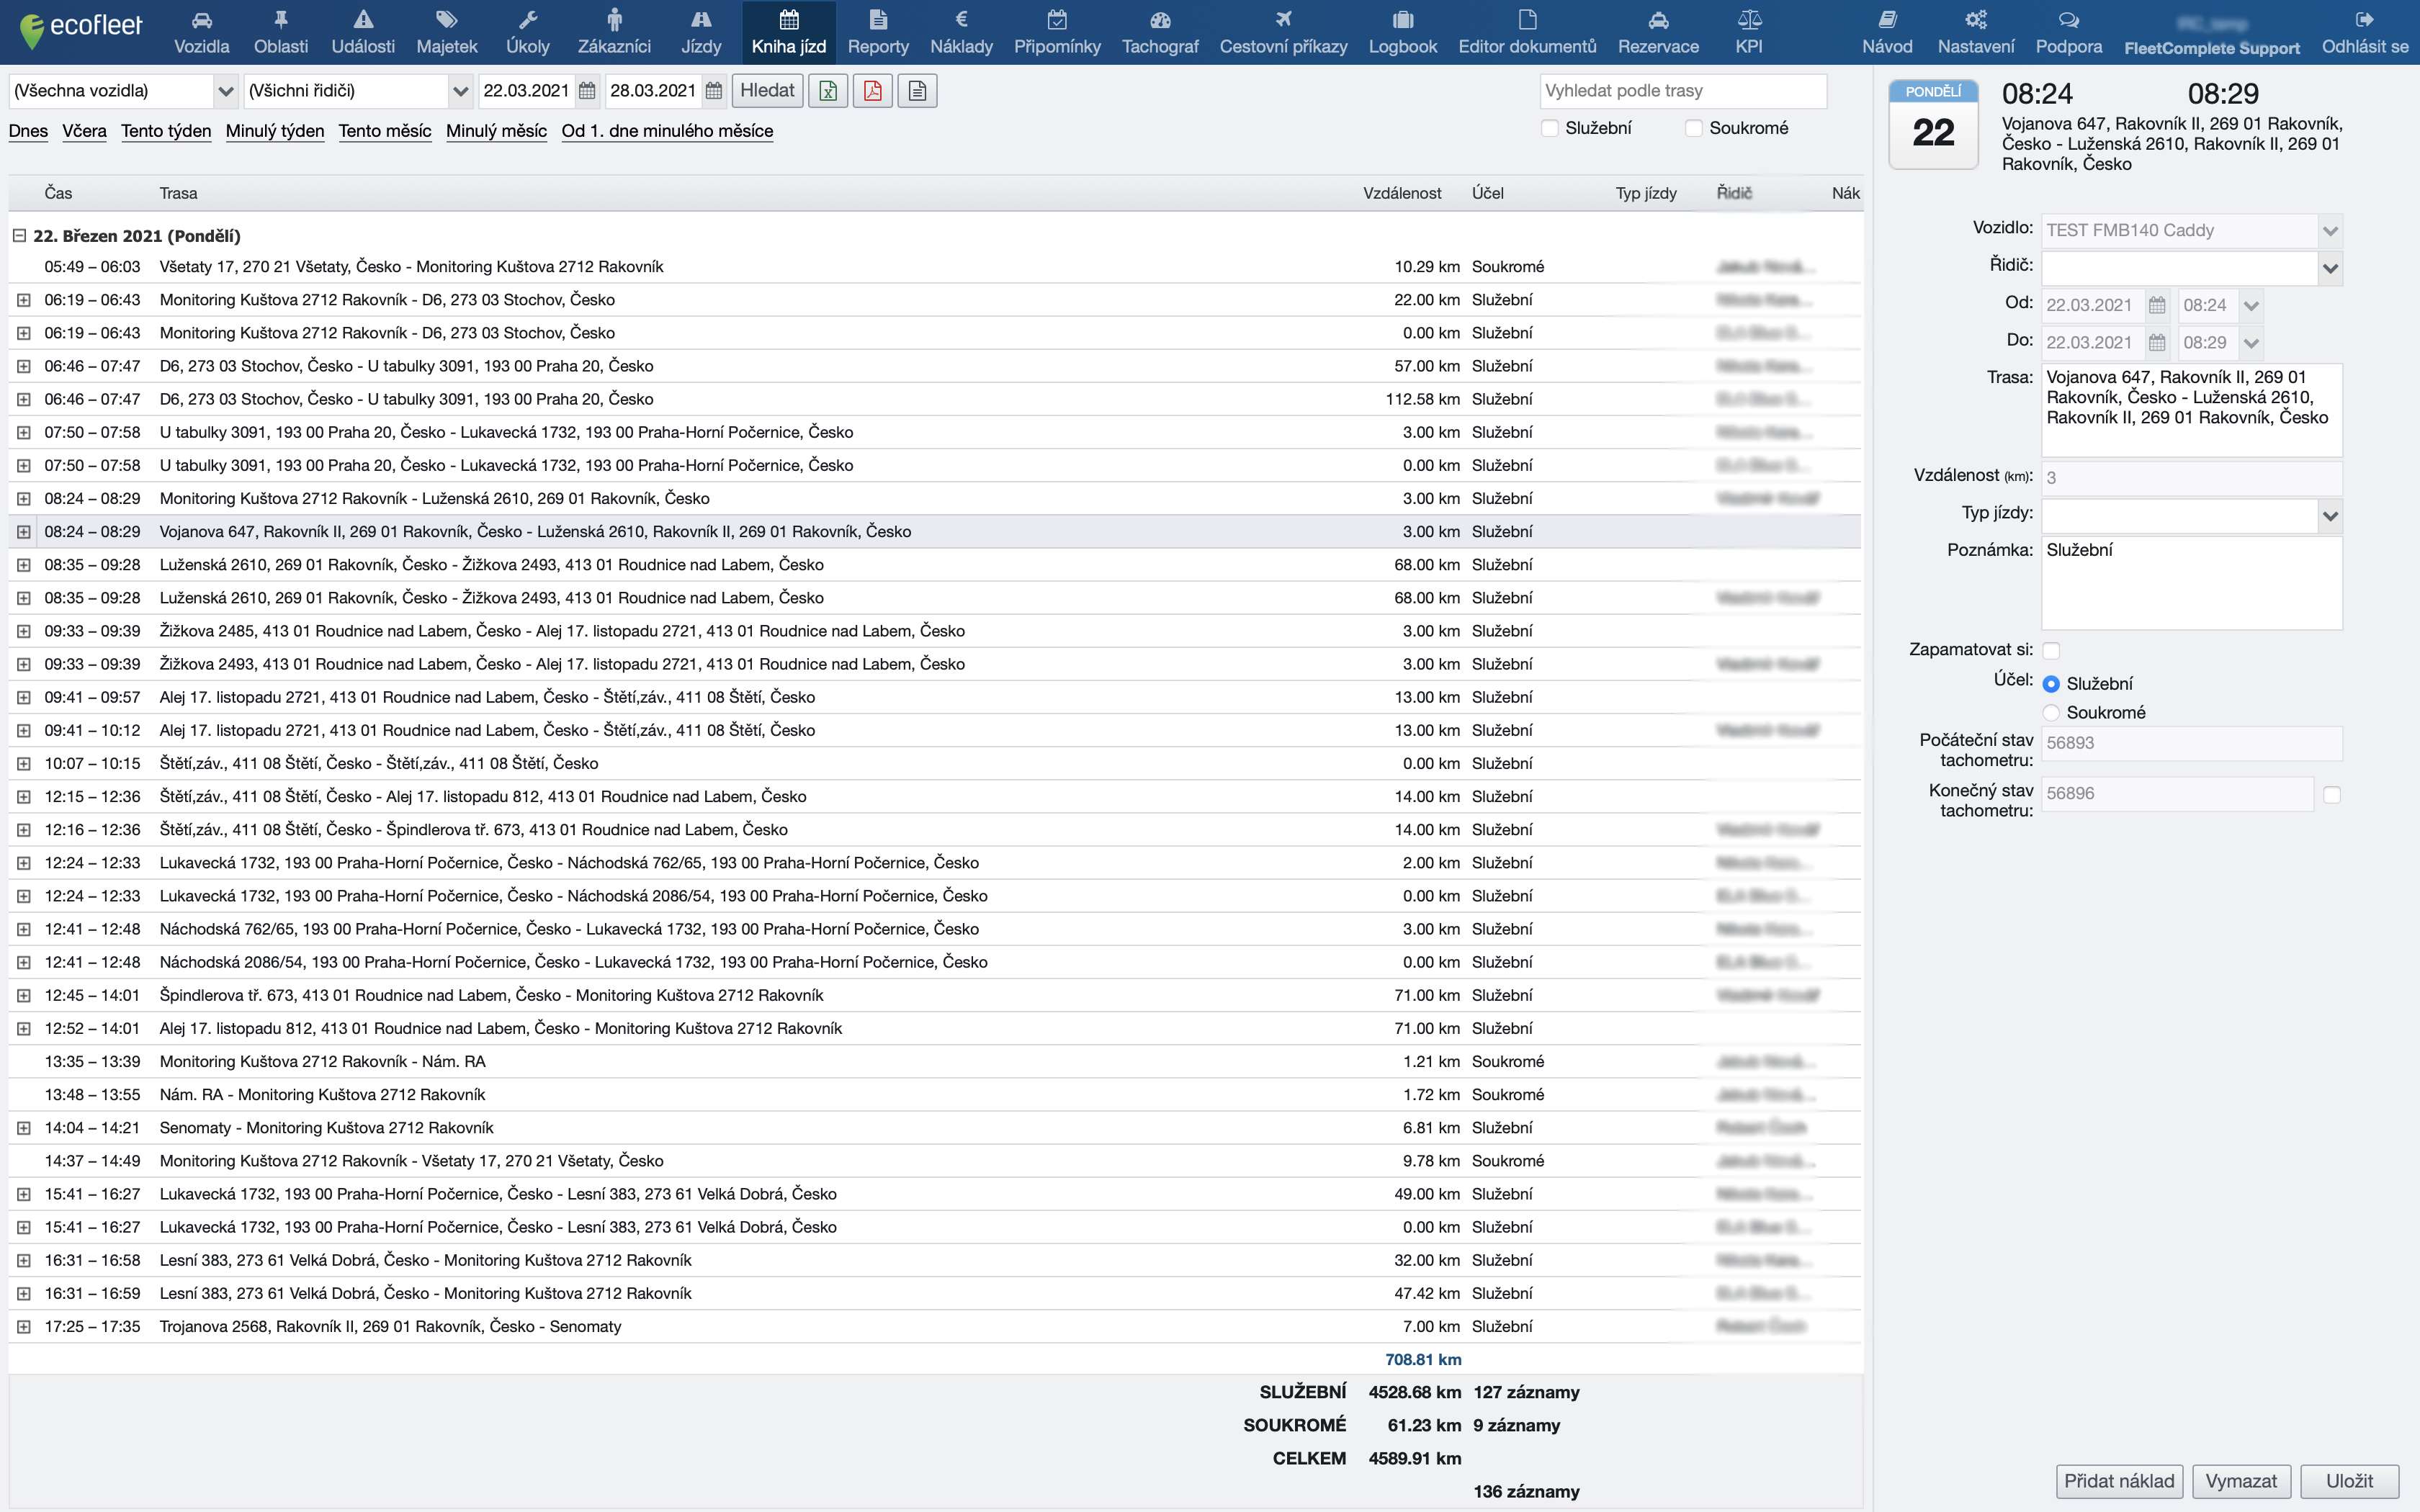Open the KPI section
The height and width of the screenshot is (1512, 2420).
click(x=1749, y=33)
